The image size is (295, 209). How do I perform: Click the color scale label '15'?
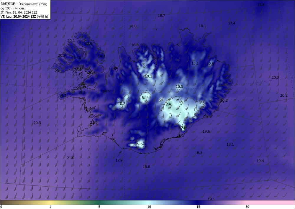pyautogui.click(x=198, y=207)
